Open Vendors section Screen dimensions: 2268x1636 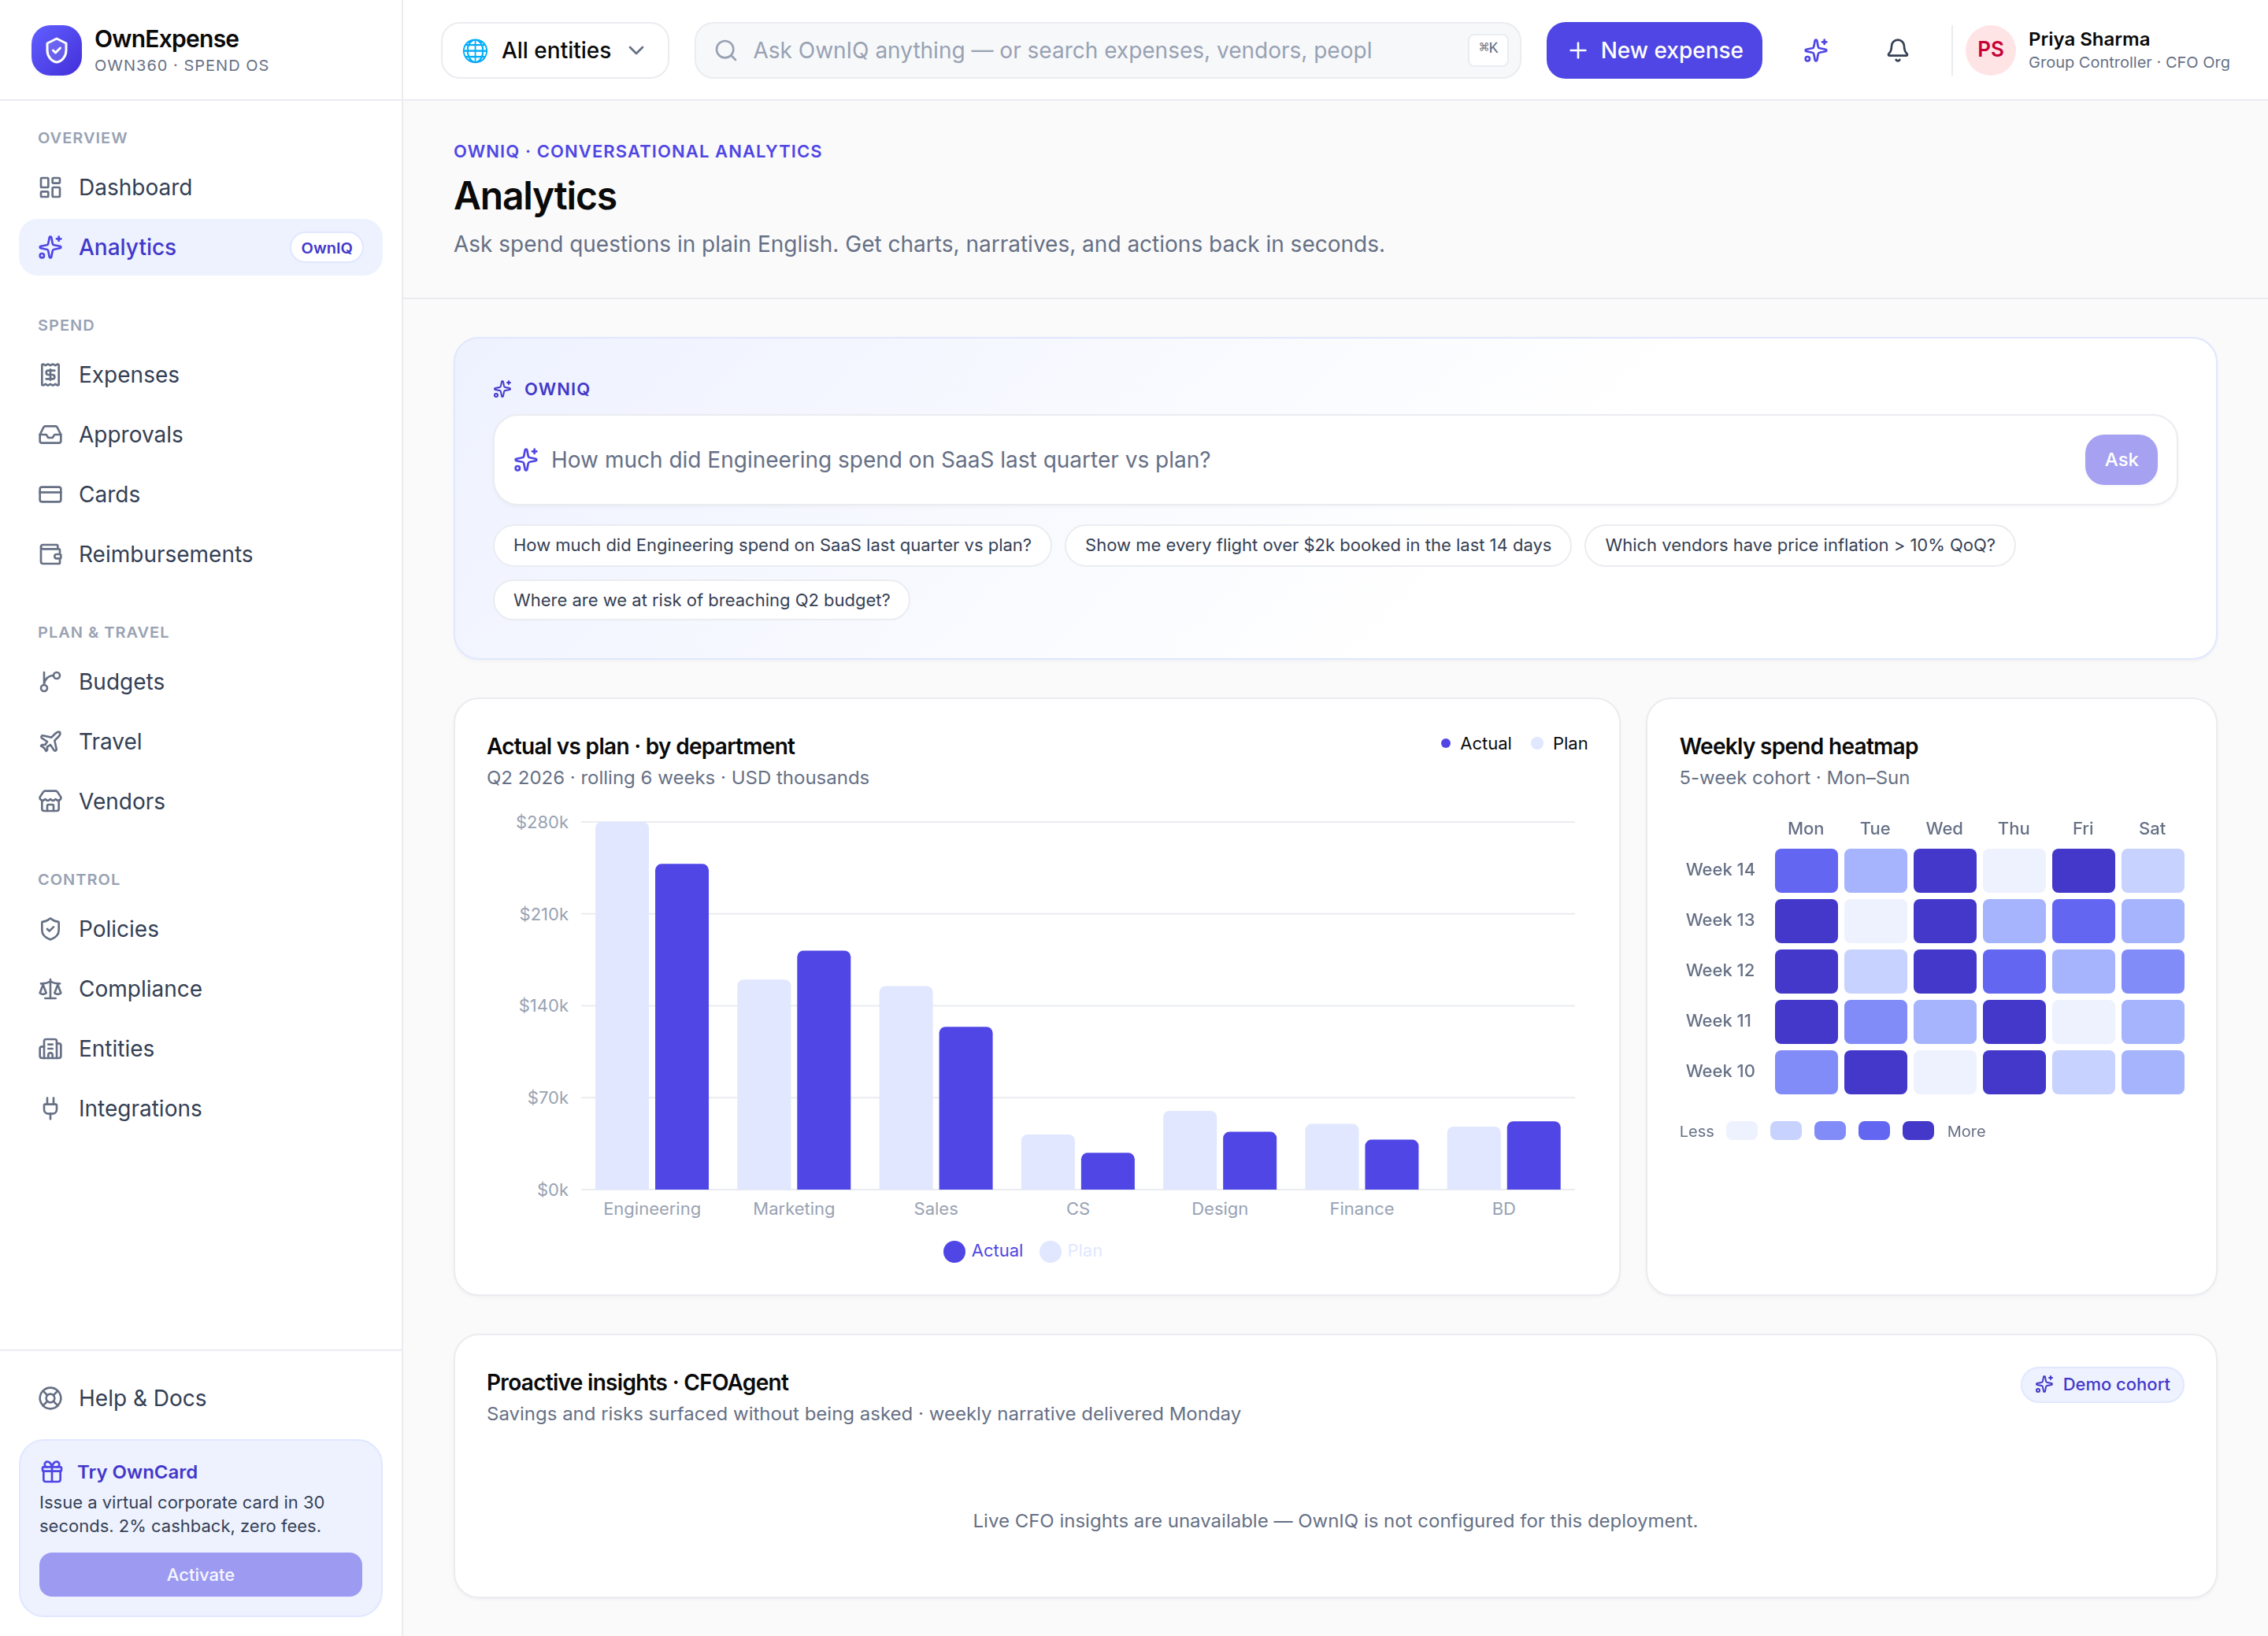pyautogui.click(x=200, y=801)
